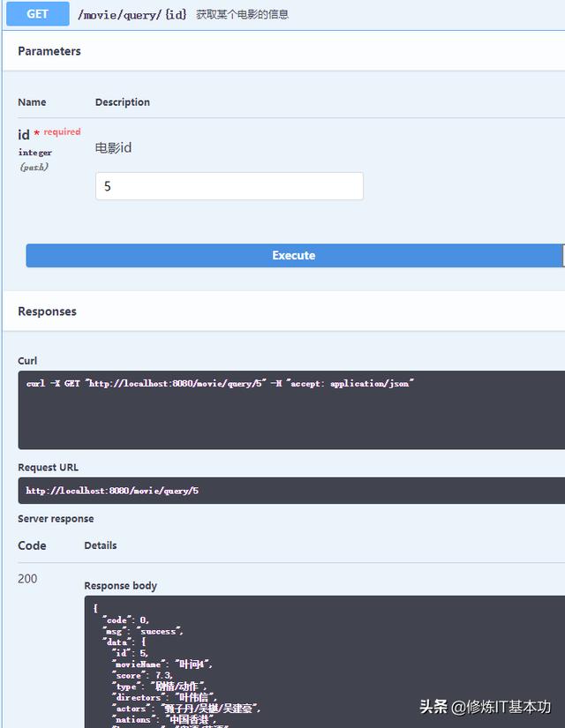Select the Response body label
565x728 pixels.
[120, 586]
